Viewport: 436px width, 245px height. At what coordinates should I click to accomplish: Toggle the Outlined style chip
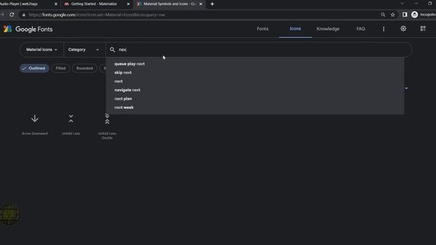(34, 68)
